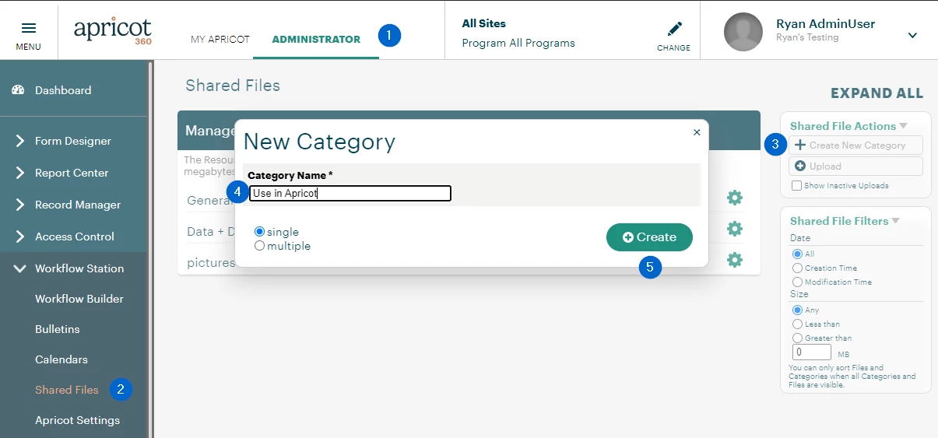Open gear settings for pictures category
This screenshot has height=438, width=938.
(x=734, y=259)
